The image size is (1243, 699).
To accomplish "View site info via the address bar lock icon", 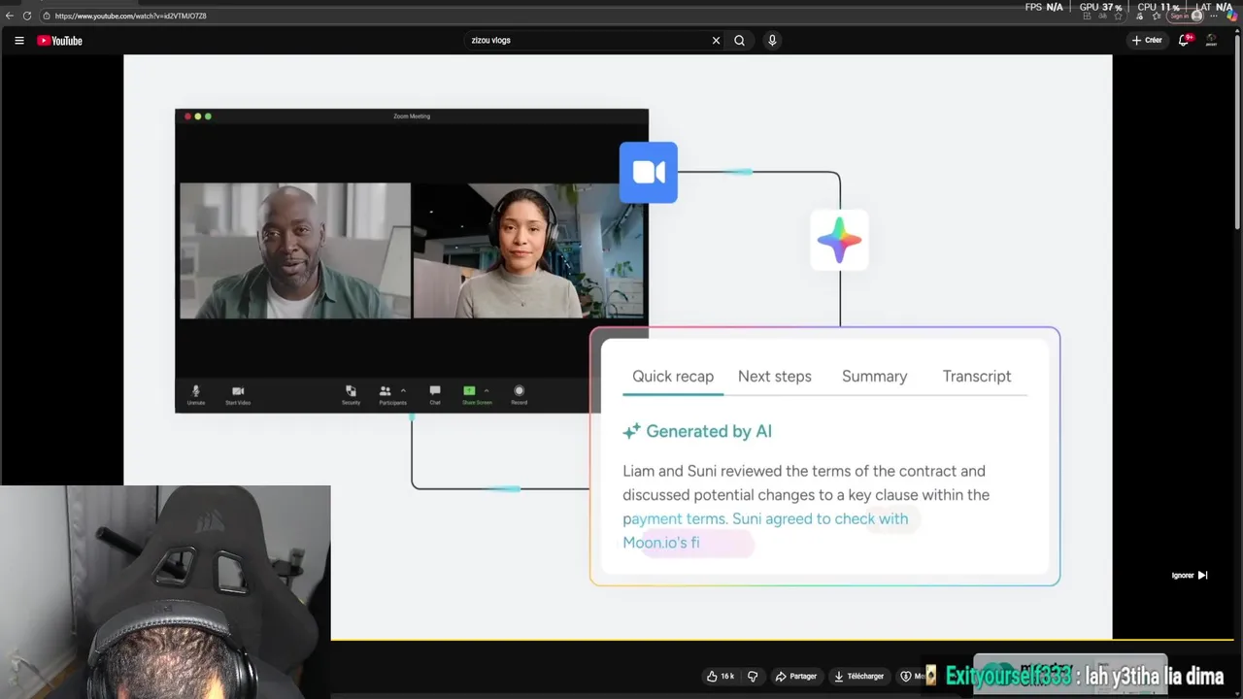I will tap(47, 16).
